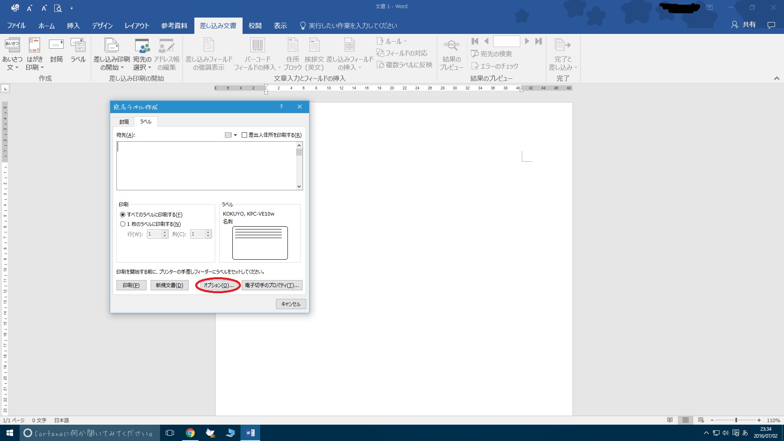Click アドレス帳の編集 address book edit
This screenshot has width=784, height=441.
pos(167,55)
